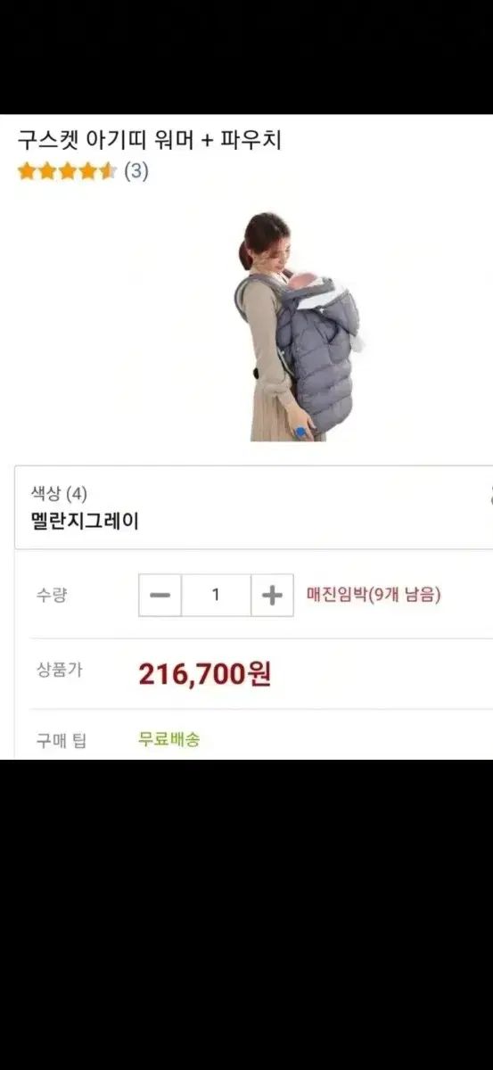
Task: Decrease quantity with the minus button
Action: (x=160, y=596)
